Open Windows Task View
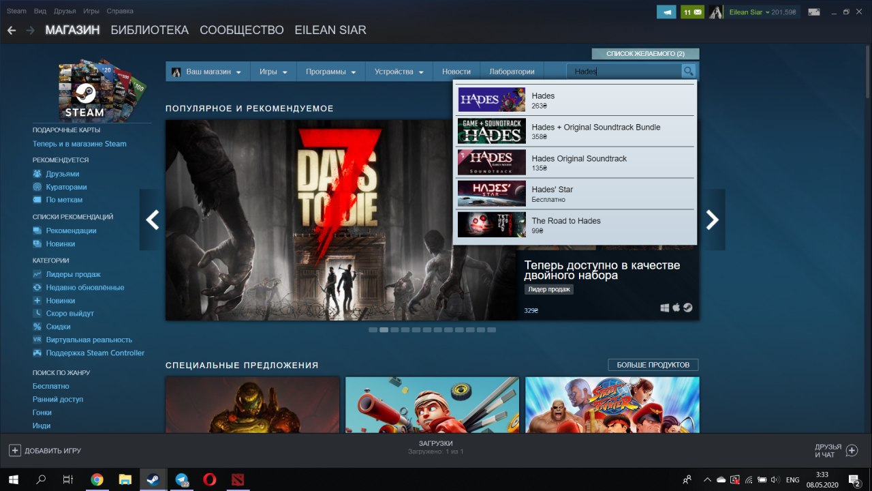 pyautogui.click(x=68, y=479)
